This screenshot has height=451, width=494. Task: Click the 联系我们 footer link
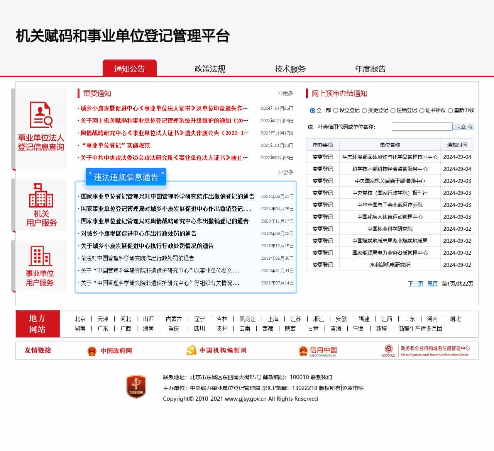click(321, 377)
